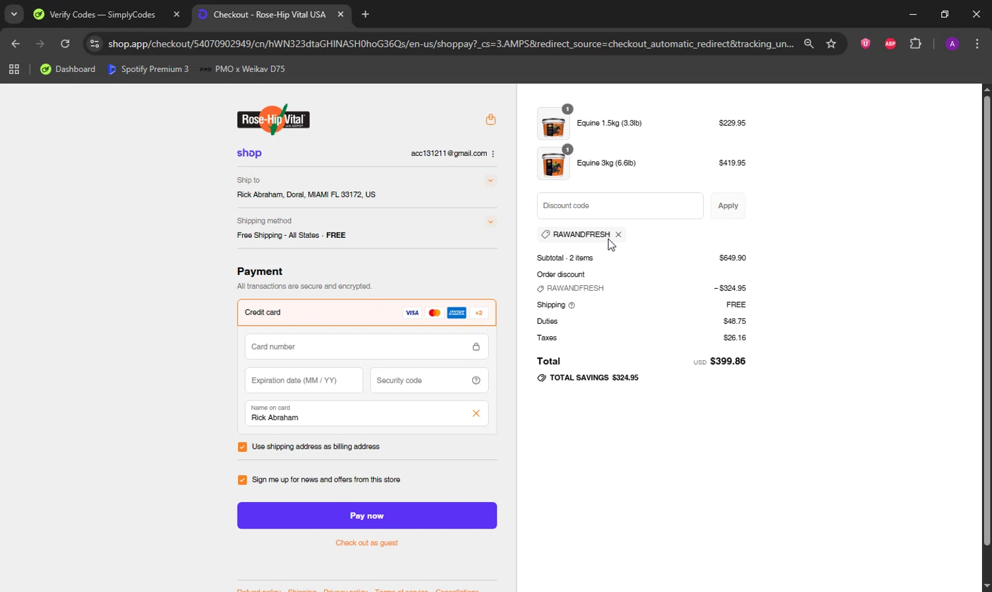Go back to previous page
The image size is (992, 592).
click(15, 44)
